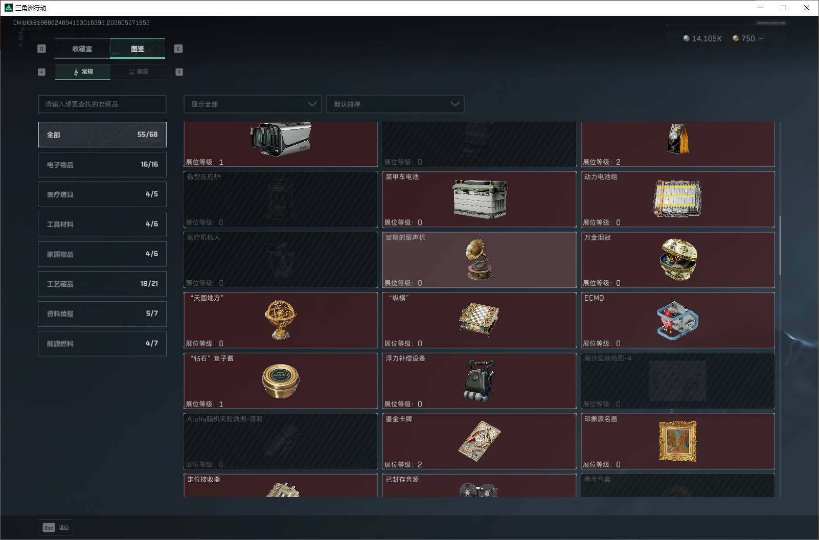Select the 全部 55/68 category

pyautogui.click(x=102, y=134)
